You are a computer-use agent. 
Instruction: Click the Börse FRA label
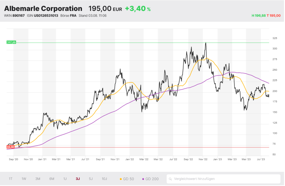[68, 16]
